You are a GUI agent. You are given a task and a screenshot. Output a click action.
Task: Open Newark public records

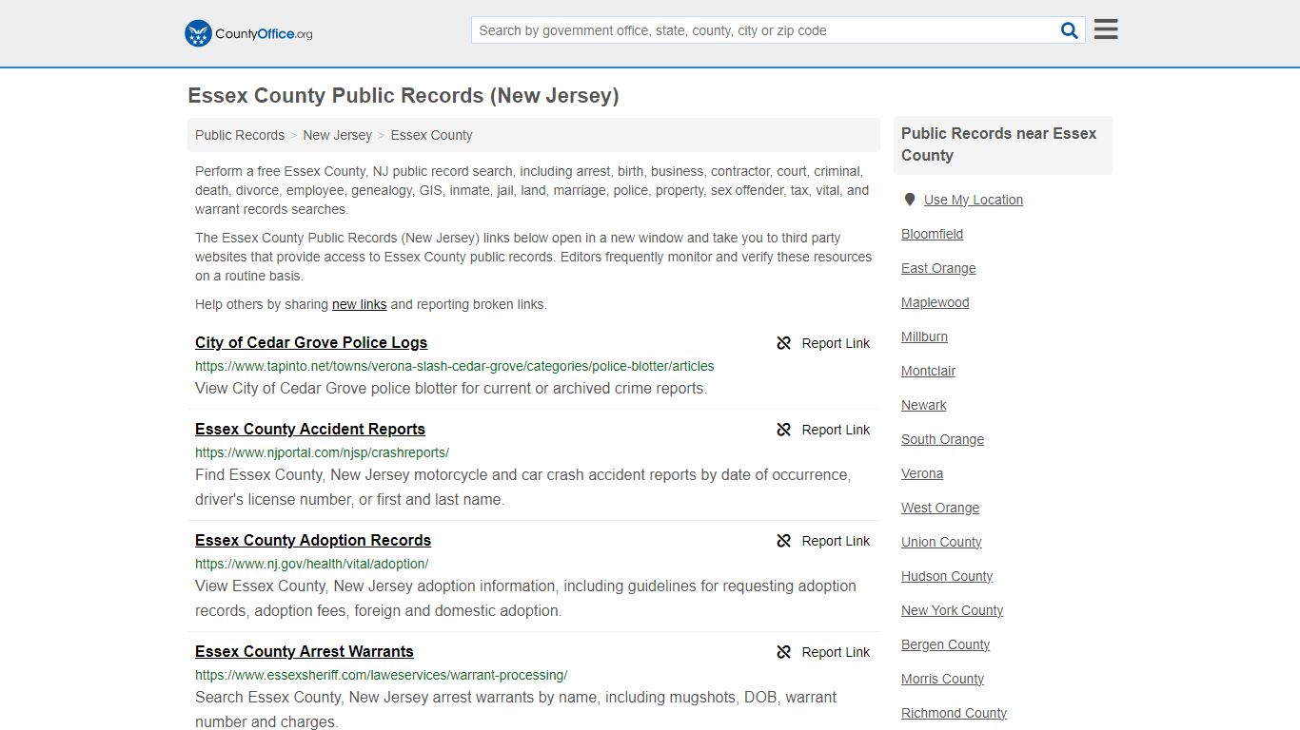[x=923, y=405]
